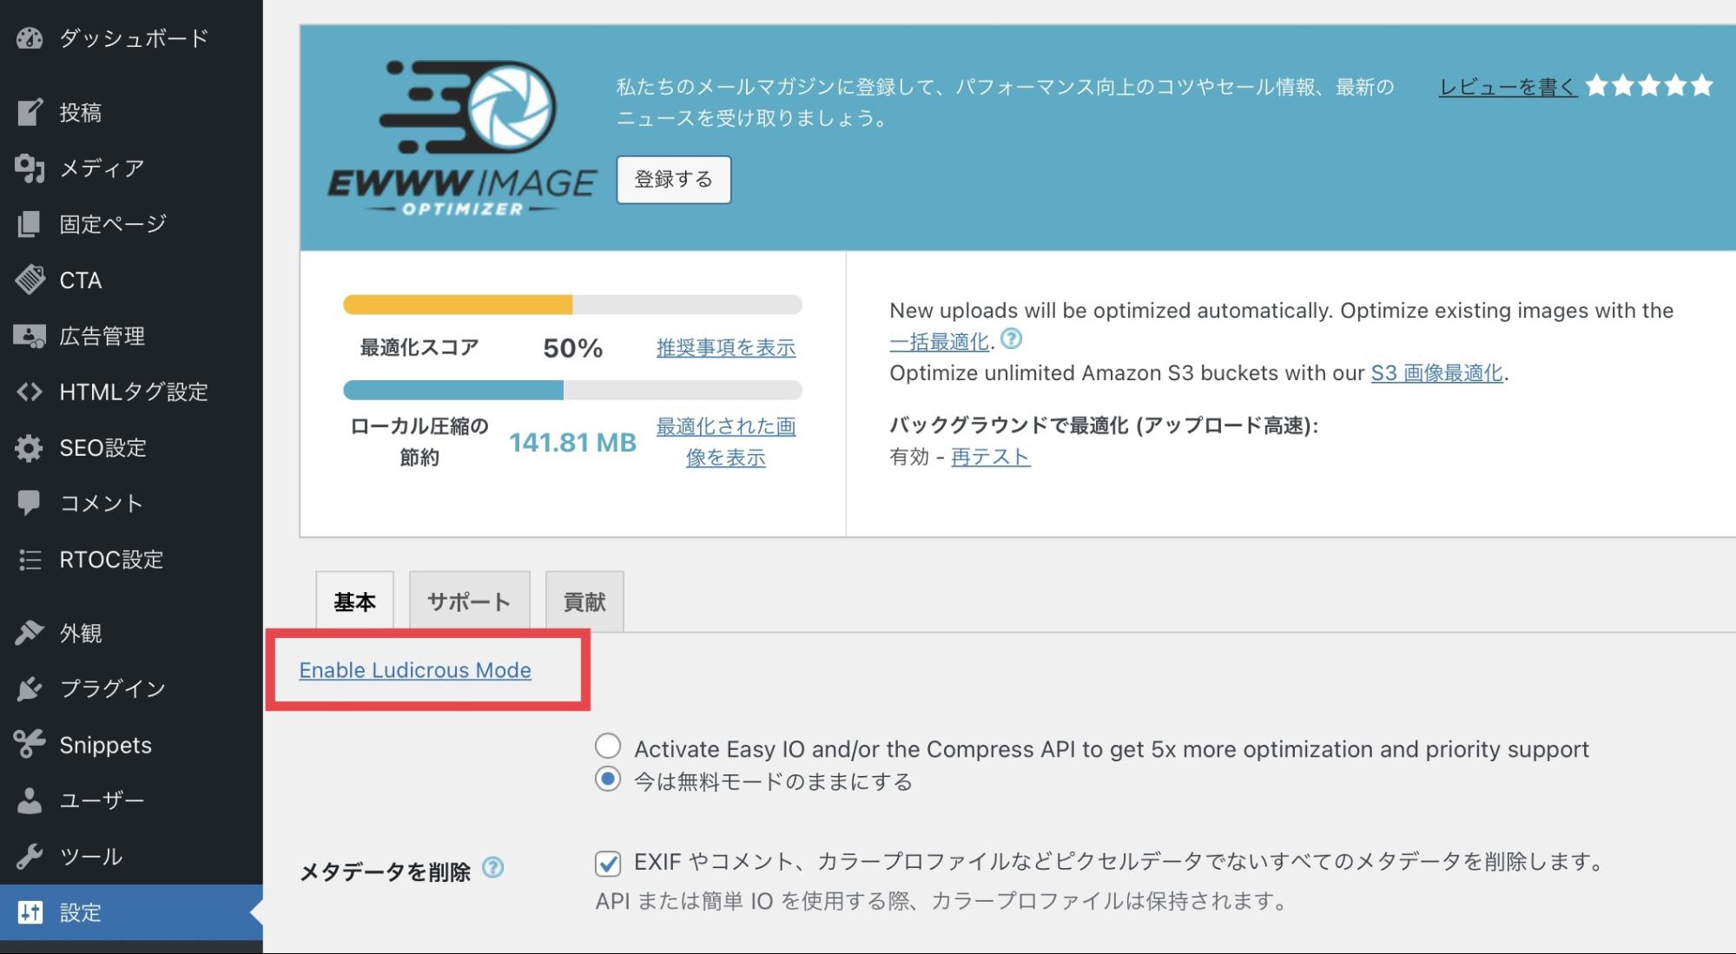
Task: Click help icon next to 一括最適化
Action: (1011, 339)
